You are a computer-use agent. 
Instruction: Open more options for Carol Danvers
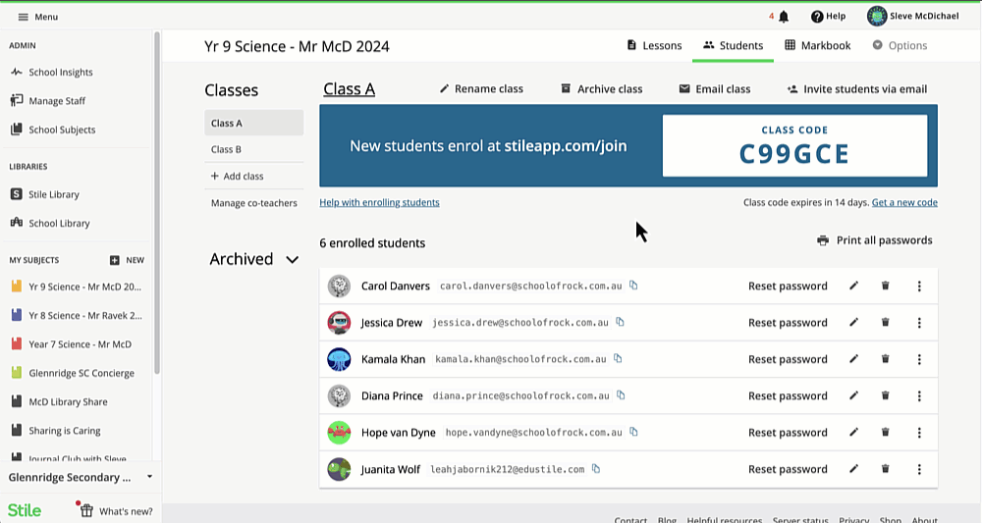click(x=919, y=286)
